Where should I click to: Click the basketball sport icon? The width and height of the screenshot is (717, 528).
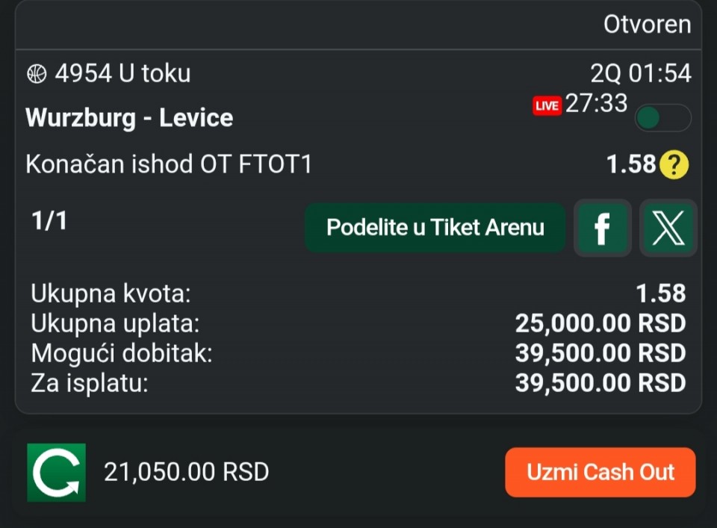[37, 74]
